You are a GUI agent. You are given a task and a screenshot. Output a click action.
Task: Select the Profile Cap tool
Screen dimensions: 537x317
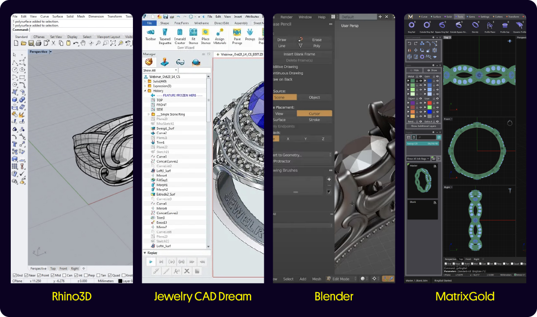click(x=505, y=25)
